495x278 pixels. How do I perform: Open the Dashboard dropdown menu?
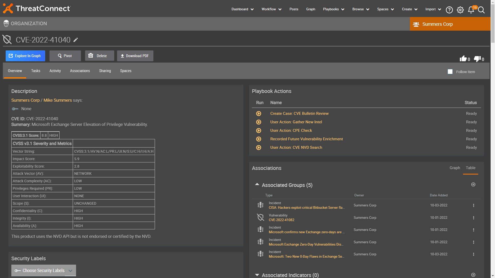pos(243,9)
